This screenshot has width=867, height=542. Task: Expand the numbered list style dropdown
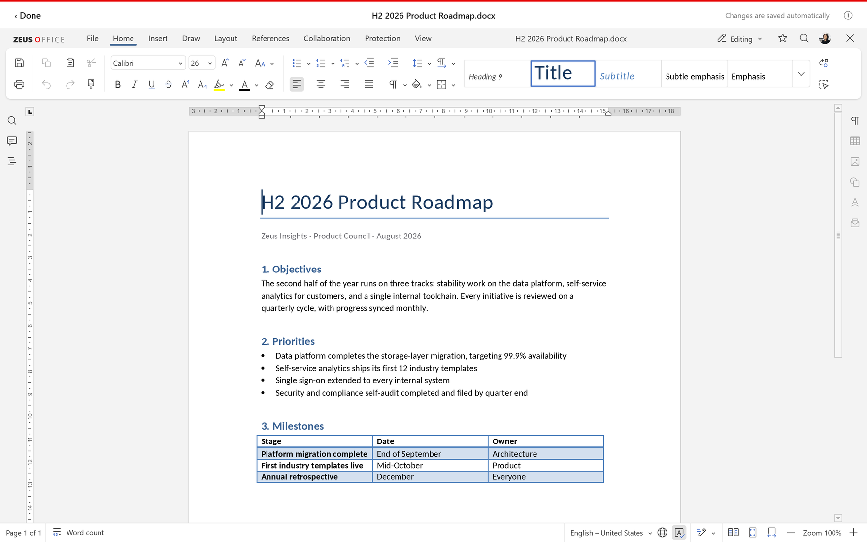tap(333, 63)
